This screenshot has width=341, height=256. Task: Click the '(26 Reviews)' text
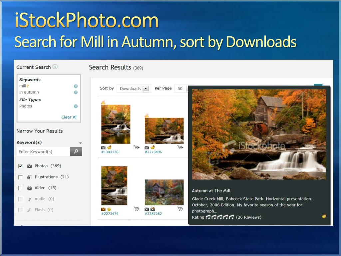click(248, 217)
